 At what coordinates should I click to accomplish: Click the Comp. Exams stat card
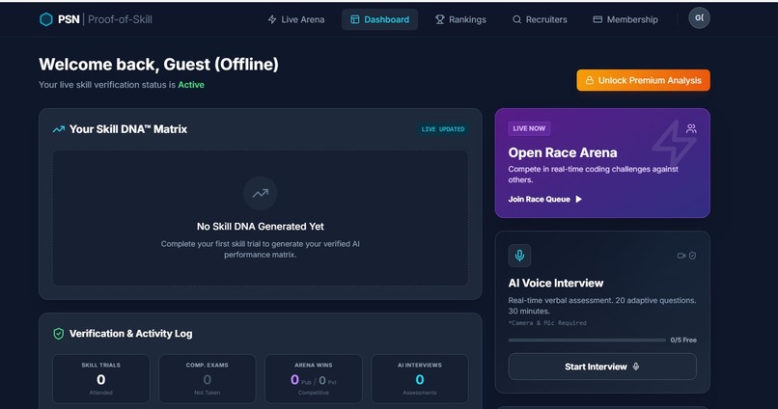point(207,379)
